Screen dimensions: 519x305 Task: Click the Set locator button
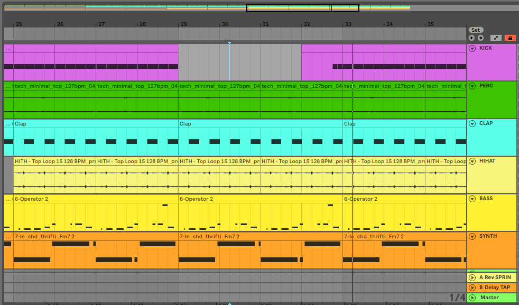coord(476,30)
